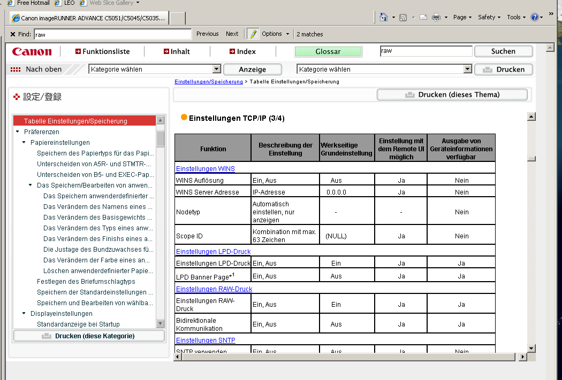Open the left Kategorie wählen dropdown
This screenshot has width=562, height=380.
[x=155, y=69]
